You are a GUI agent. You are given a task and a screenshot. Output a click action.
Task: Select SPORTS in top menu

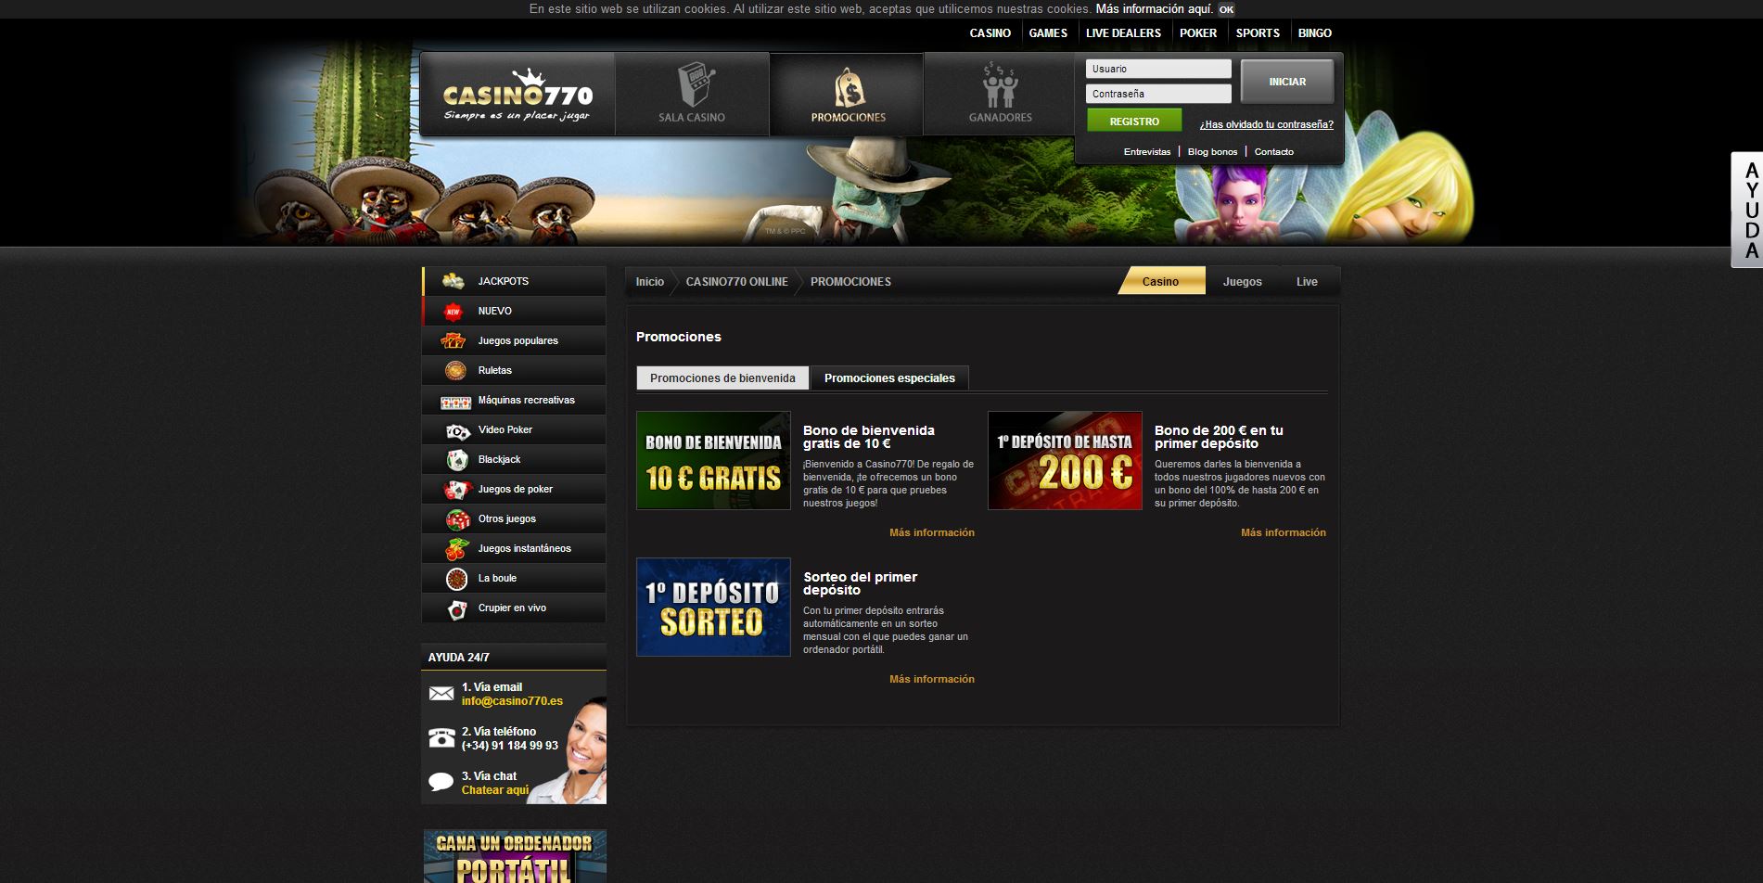1257,32
